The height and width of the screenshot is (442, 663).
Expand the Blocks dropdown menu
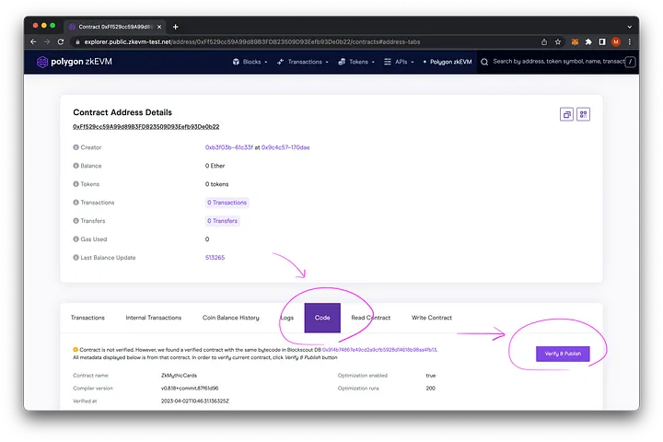coord(250,62)
